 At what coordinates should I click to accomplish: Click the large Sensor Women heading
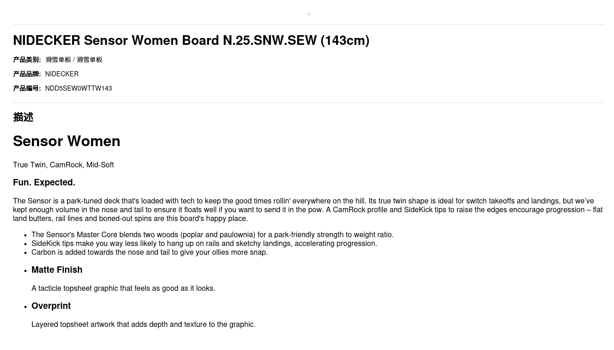point(67,141)
